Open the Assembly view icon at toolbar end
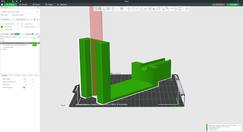Screen dimensions: 243x132 (x=187, y=9)
